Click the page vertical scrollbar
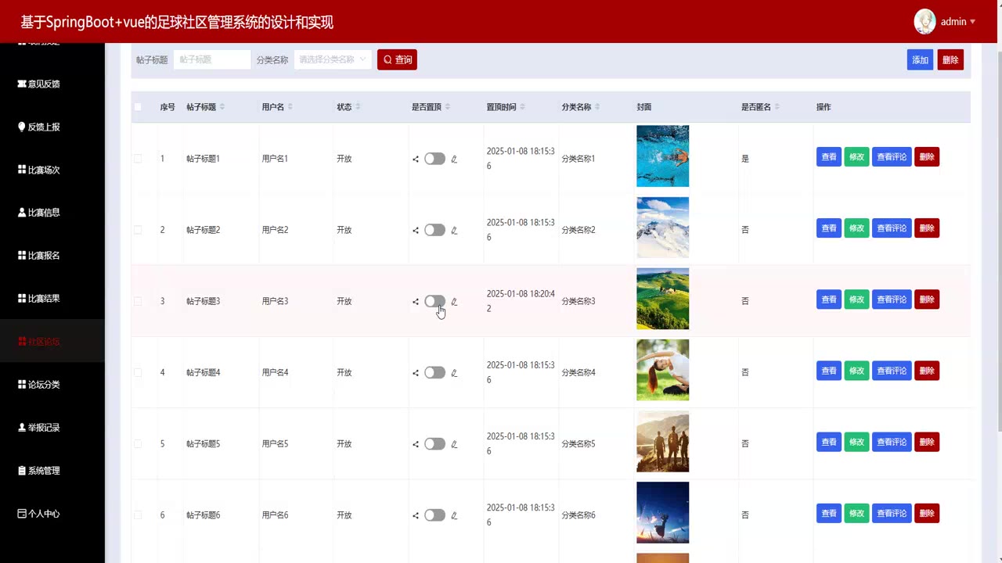Screen dimensions: 1002x563 997,235
